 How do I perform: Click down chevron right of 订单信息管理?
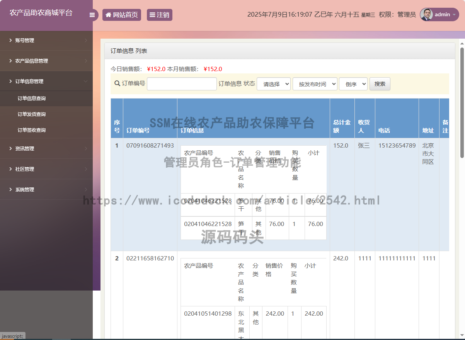86,81
